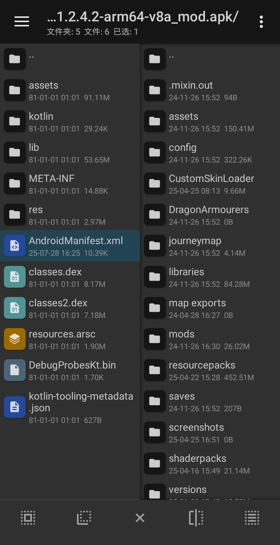Open the shaderpacks folder
The height and width of the screenshot is (545, 280).
click(x=210, y=463)
